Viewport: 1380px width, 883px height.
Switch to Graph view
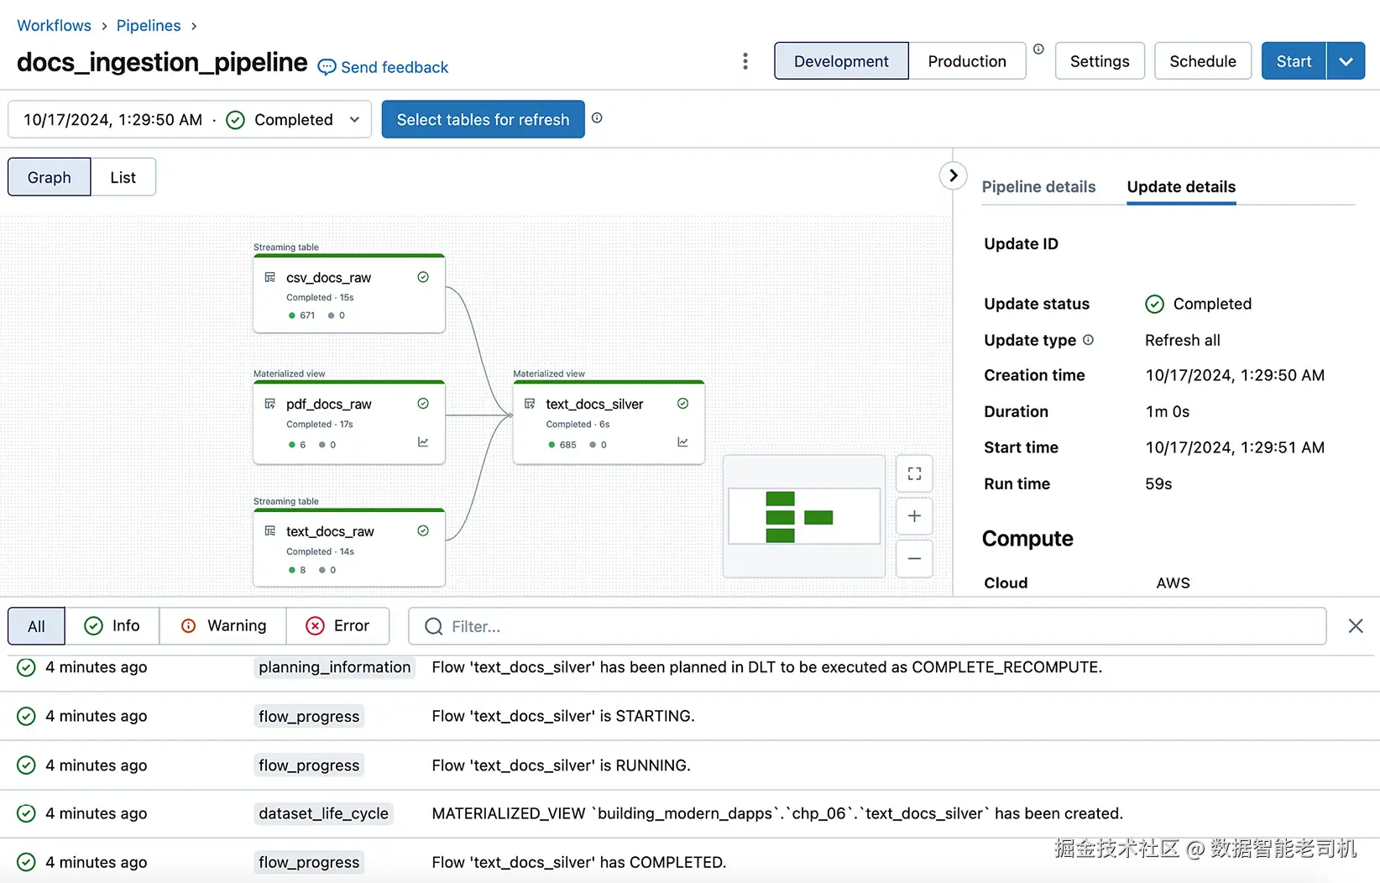point(49,177)
